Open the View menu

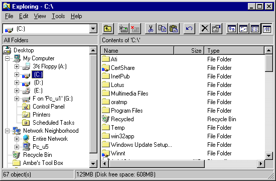tap(40, 16)
